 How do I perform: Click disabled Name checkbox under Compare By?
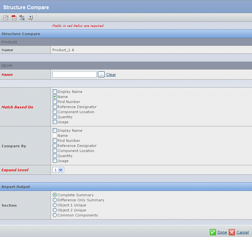click(x=55, y=135)
